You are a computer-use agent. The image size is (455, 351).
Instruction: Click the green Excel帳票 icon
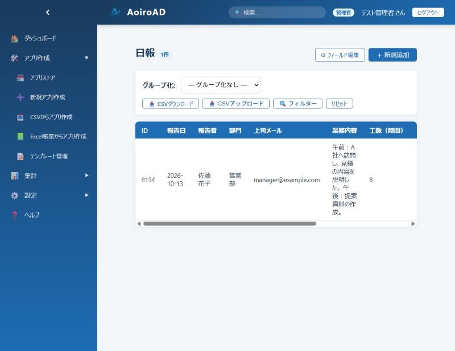[x=20, y=136]
